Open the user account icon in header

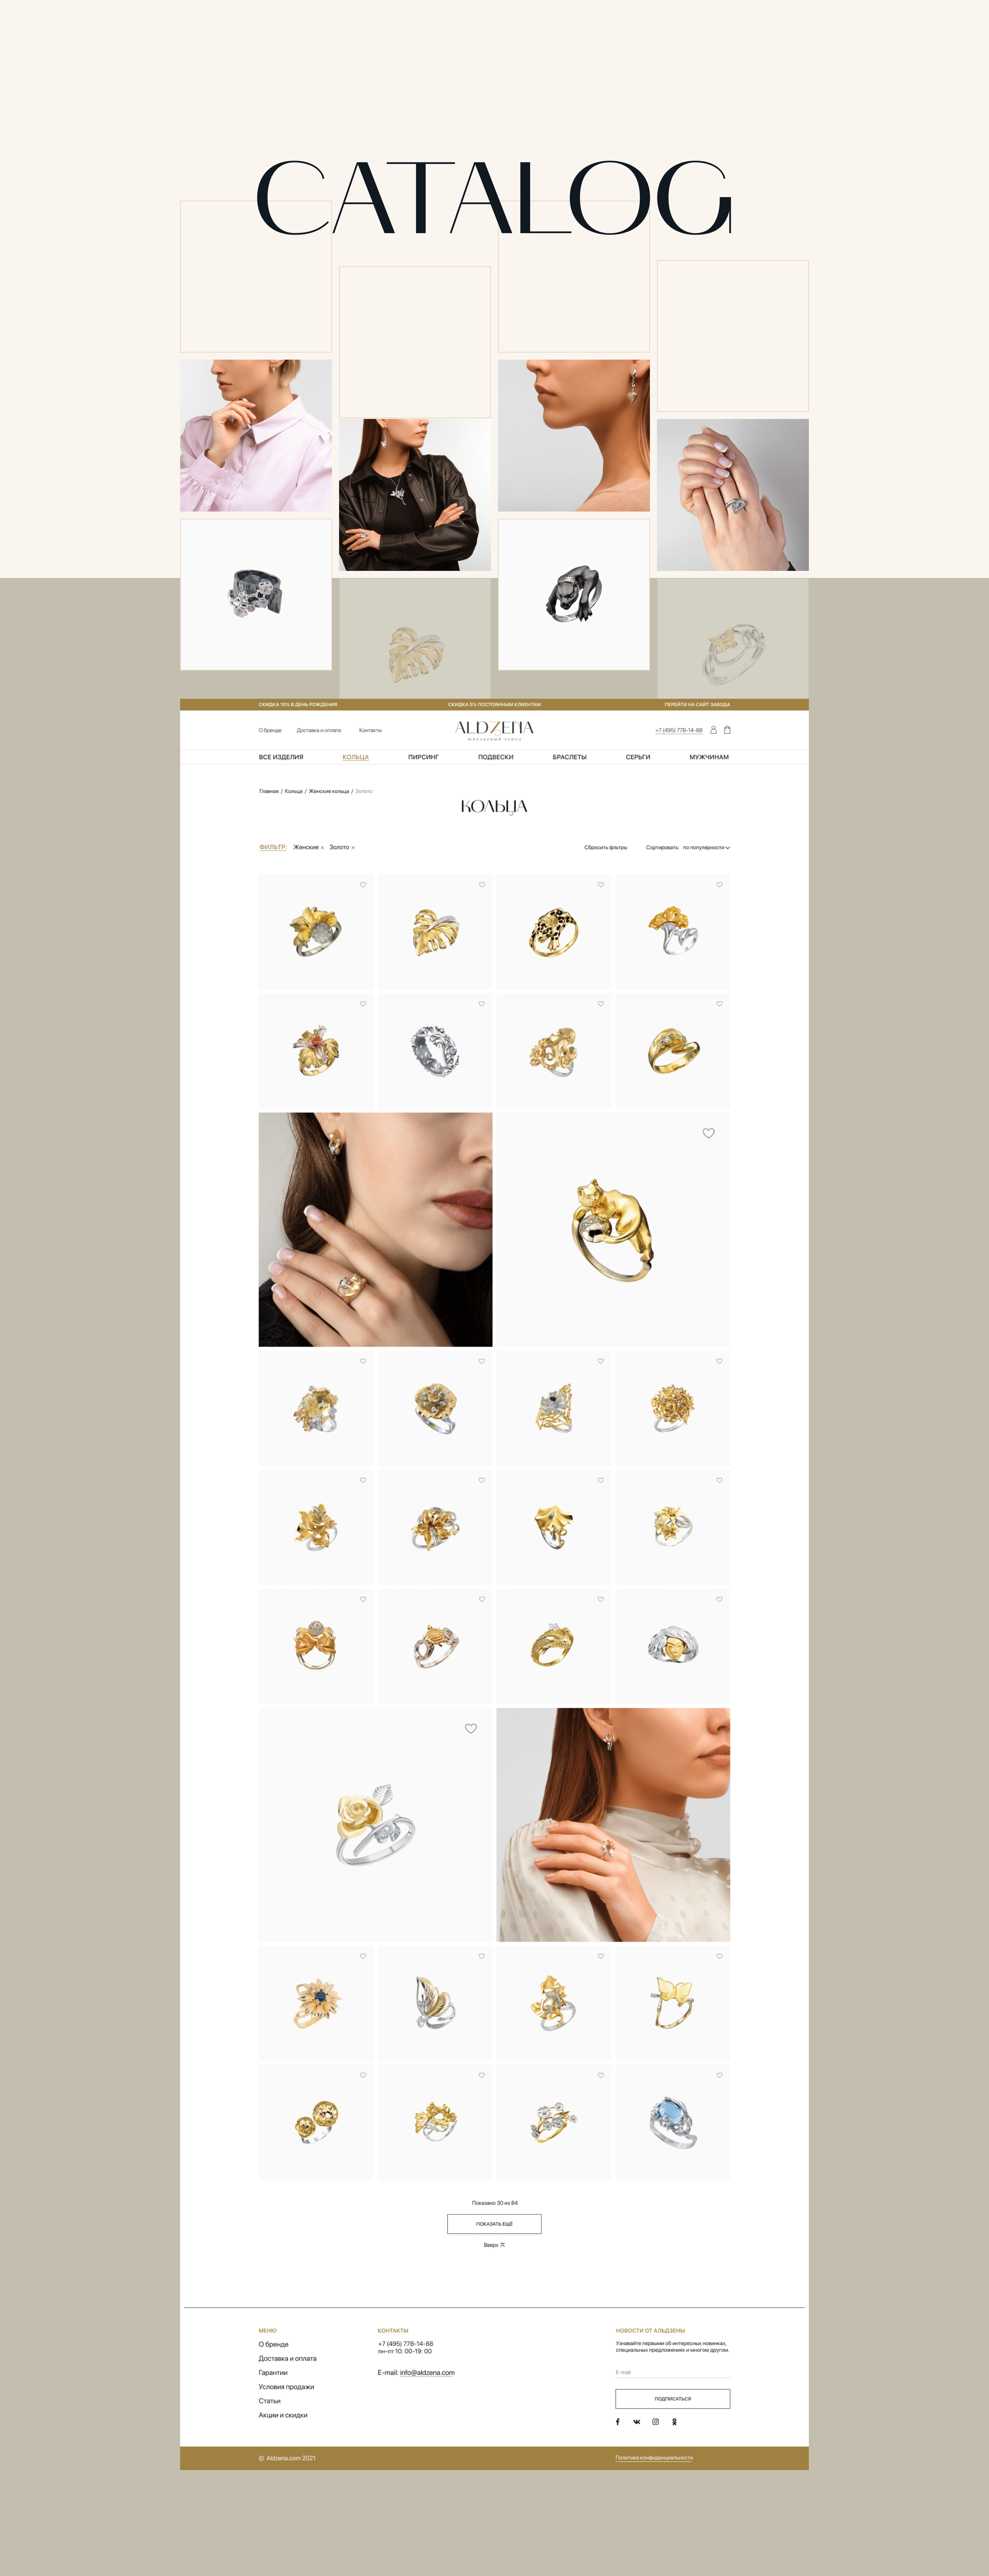713,730
